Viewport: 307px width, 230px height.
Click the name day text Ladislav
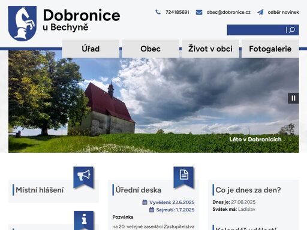click(x=246, y=209)
